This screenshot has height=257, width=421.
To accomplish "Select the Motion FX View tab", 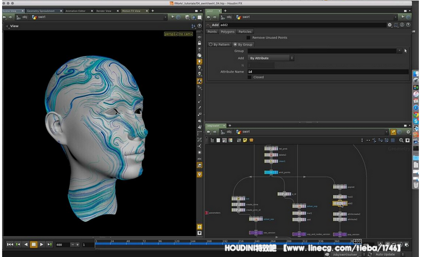I will (x=131, y=11).
